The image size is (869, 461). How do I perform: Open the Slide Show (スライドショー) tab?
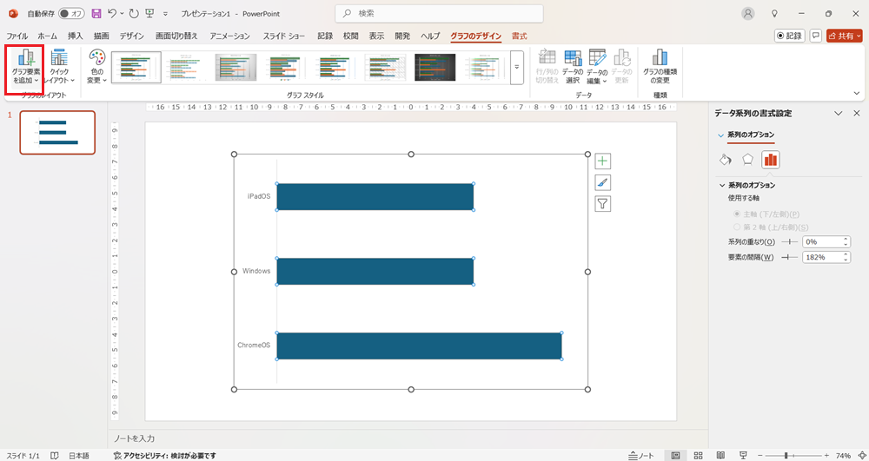pyautogui.click(x=284, y=36)
